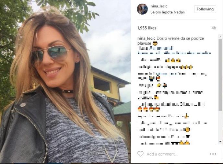
Task: Click the scrollbar track below the thumb
Action: tap(220, 125)
